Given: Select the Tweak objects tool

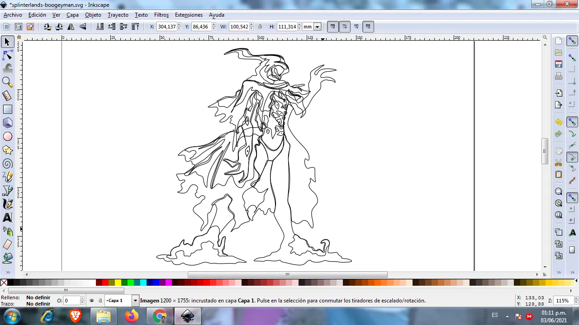Looking at the screenshot, I should click(7, 69).
